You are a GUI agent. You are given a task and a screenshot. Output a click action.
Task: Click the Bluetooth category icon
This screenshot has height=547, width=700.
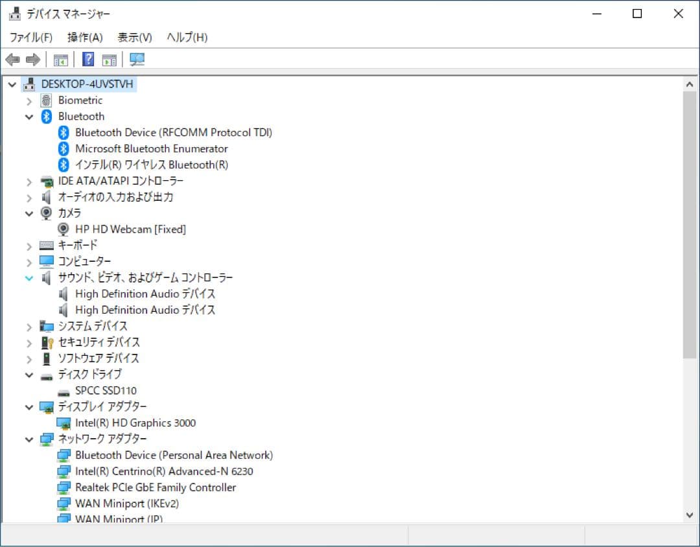(x=47, y=117)
